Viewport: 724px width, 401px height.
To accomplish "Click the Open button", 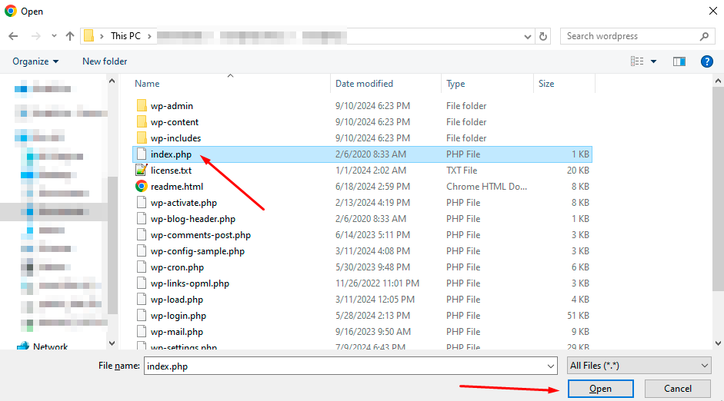I will point(600,389).
